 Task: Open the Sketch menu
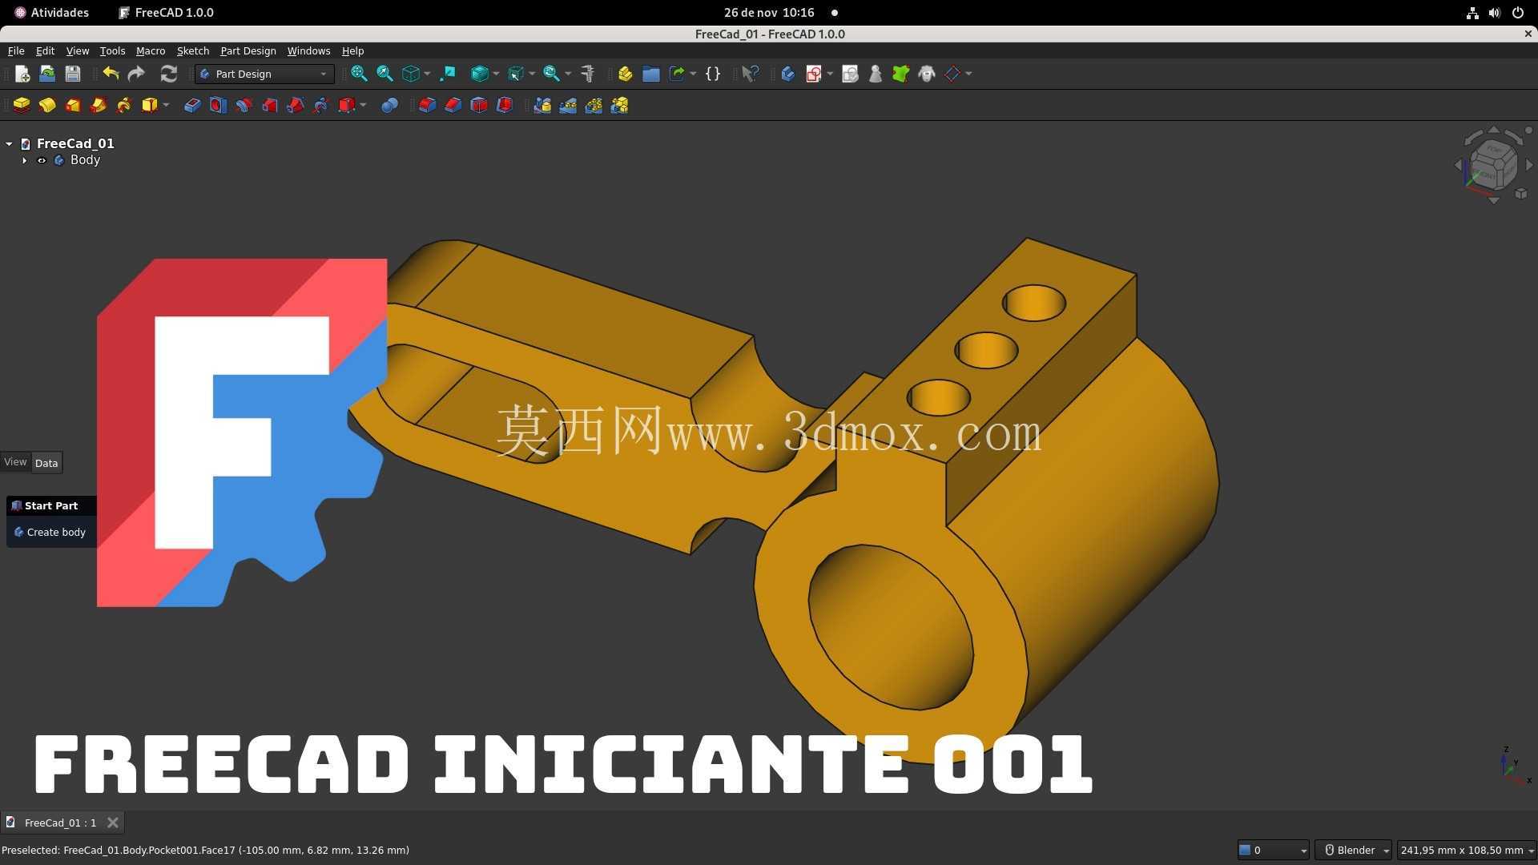tap(193, 50)
